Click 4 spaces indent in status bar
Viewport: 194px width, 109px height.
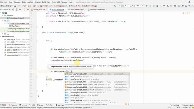click(x=185, y=108)
